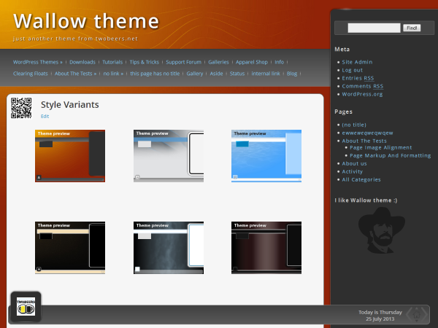Click the cowboy hat avatar image
Screen dimensions: 438x328
click(380, 230)
